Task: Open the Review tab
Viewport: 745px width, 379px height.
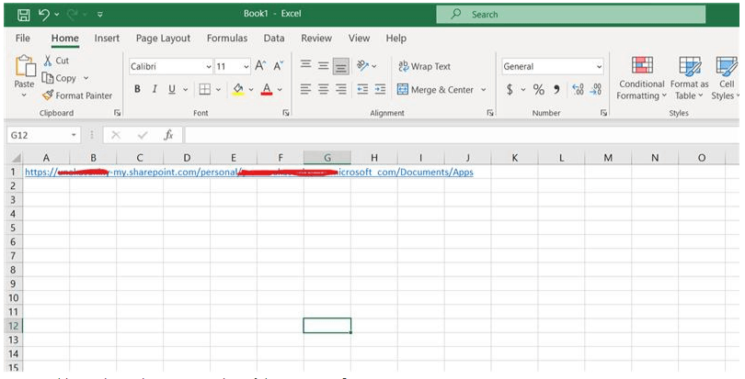Action: tap(316, 38)
